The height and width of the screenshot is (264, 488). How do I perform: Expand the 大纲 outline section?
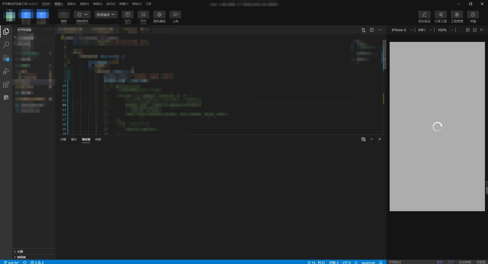coord(20,251)
